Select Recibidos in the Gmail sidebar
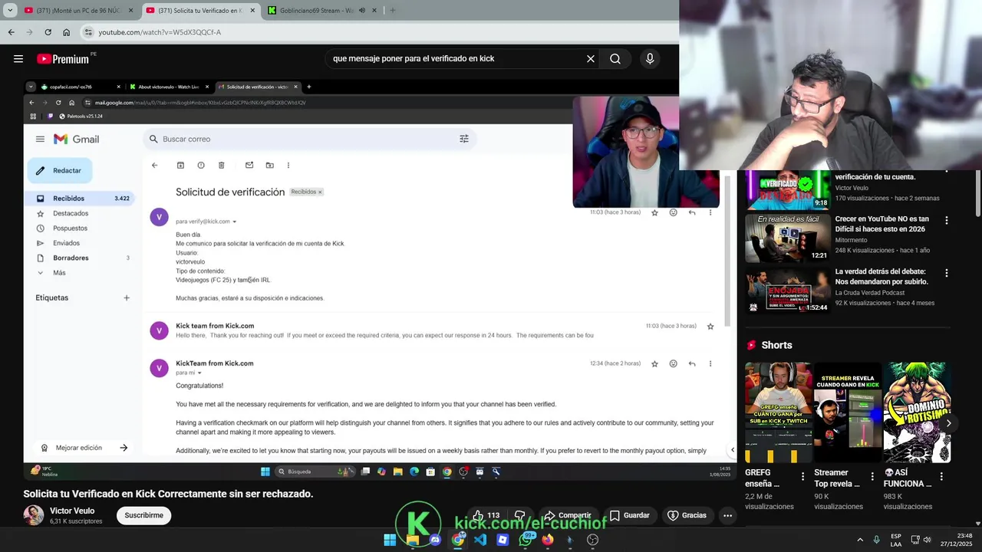The height and width of the screenshot is (552, 982). 81,199
